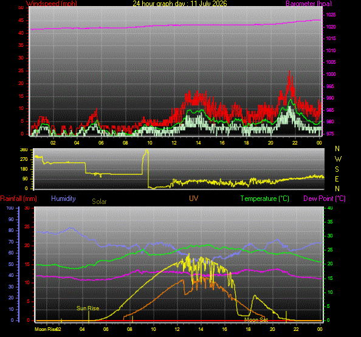Select the Temperature (°C) legend label
The image size is (361, 337).
[265, 199]
